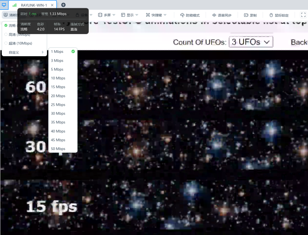308x235 pixels.
Task: Click the green signal strength icon
Action: (x=15, y=5)
